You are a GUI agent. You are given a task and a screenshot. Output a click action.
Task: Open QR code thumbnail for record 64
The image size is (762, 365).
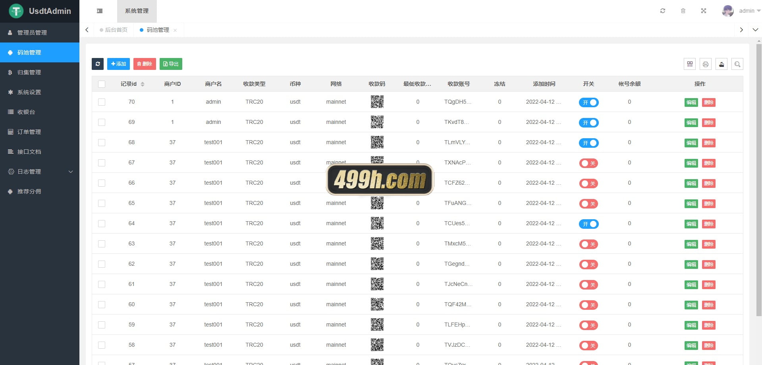coord(377,223)
